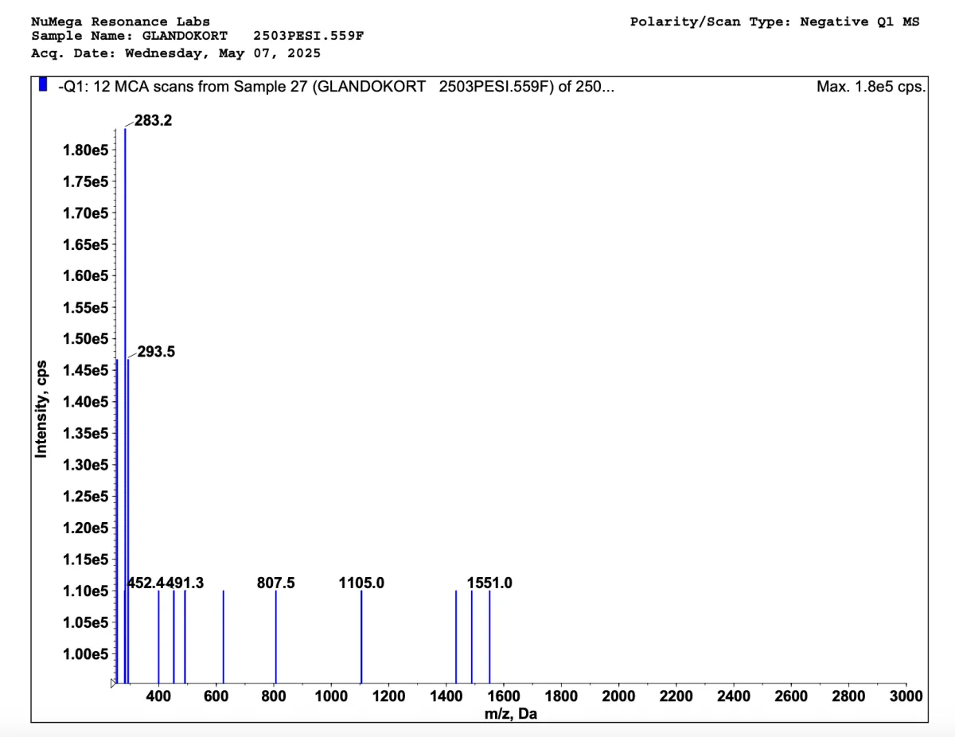Click the 491.3 peak label
The height and width of the screenshot is (737, 955).
coord(185,583)
